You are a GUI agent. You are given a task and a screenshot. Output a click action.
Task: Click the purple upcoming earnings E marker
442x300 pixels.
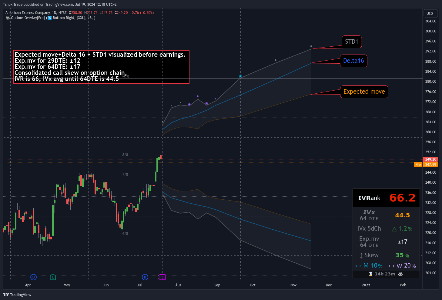[162, 277]
